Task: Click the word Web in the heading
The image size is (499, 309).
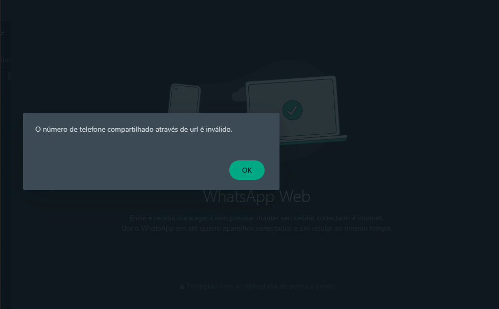Action: pos(295,196)
